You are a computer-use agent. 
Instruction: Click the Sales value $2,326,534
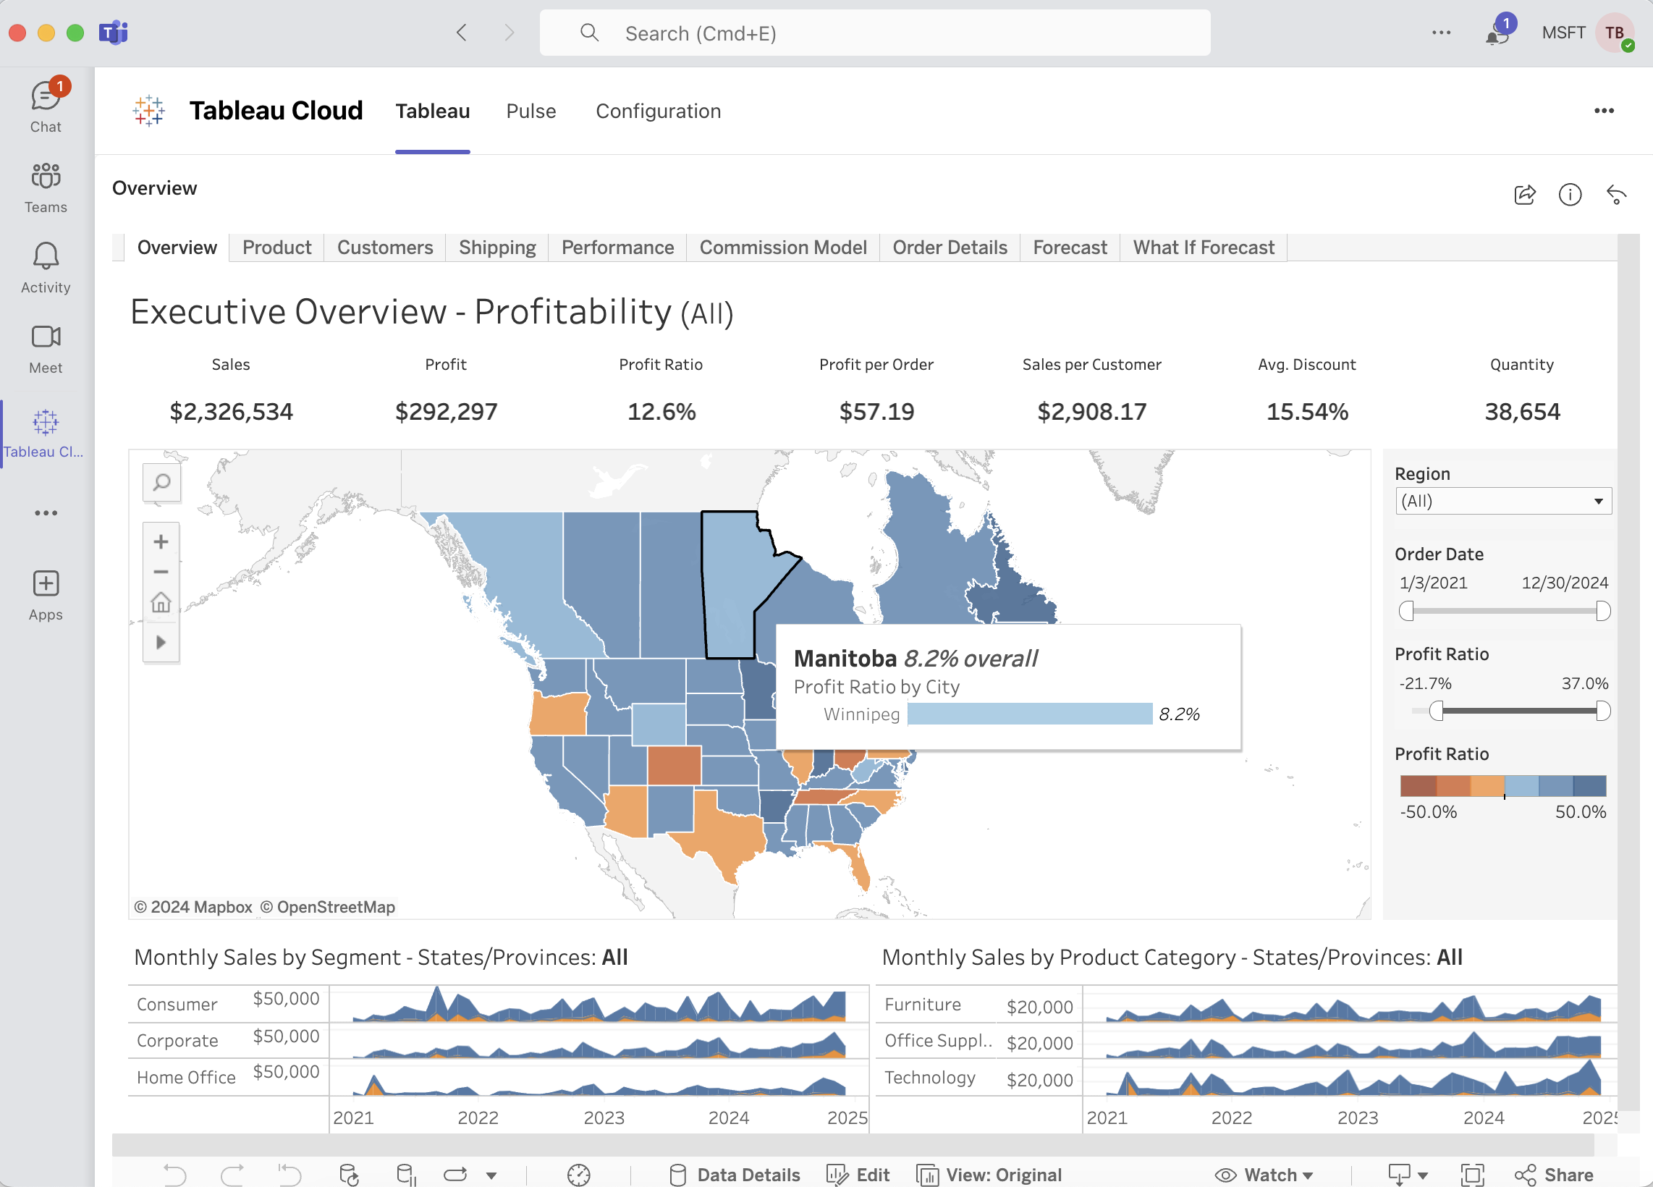coord(231,412)
